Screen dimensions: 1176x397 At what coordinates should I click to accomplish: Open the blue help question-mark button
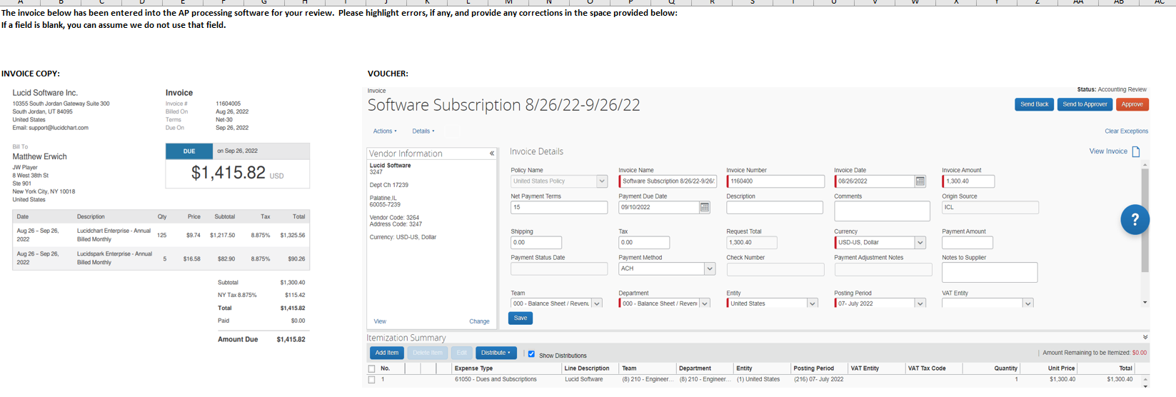pos(1135,219)
